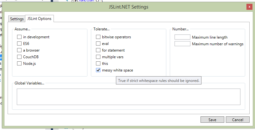Image resolution: width=255 pixels, height=130 pixels.
Task: Focus the Maximum line length field
Action: [182, 37]
